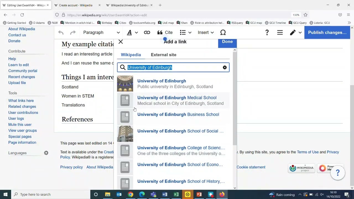Open File Explorer from taskbar
354x199 pixels.
(x=108, y=194)
